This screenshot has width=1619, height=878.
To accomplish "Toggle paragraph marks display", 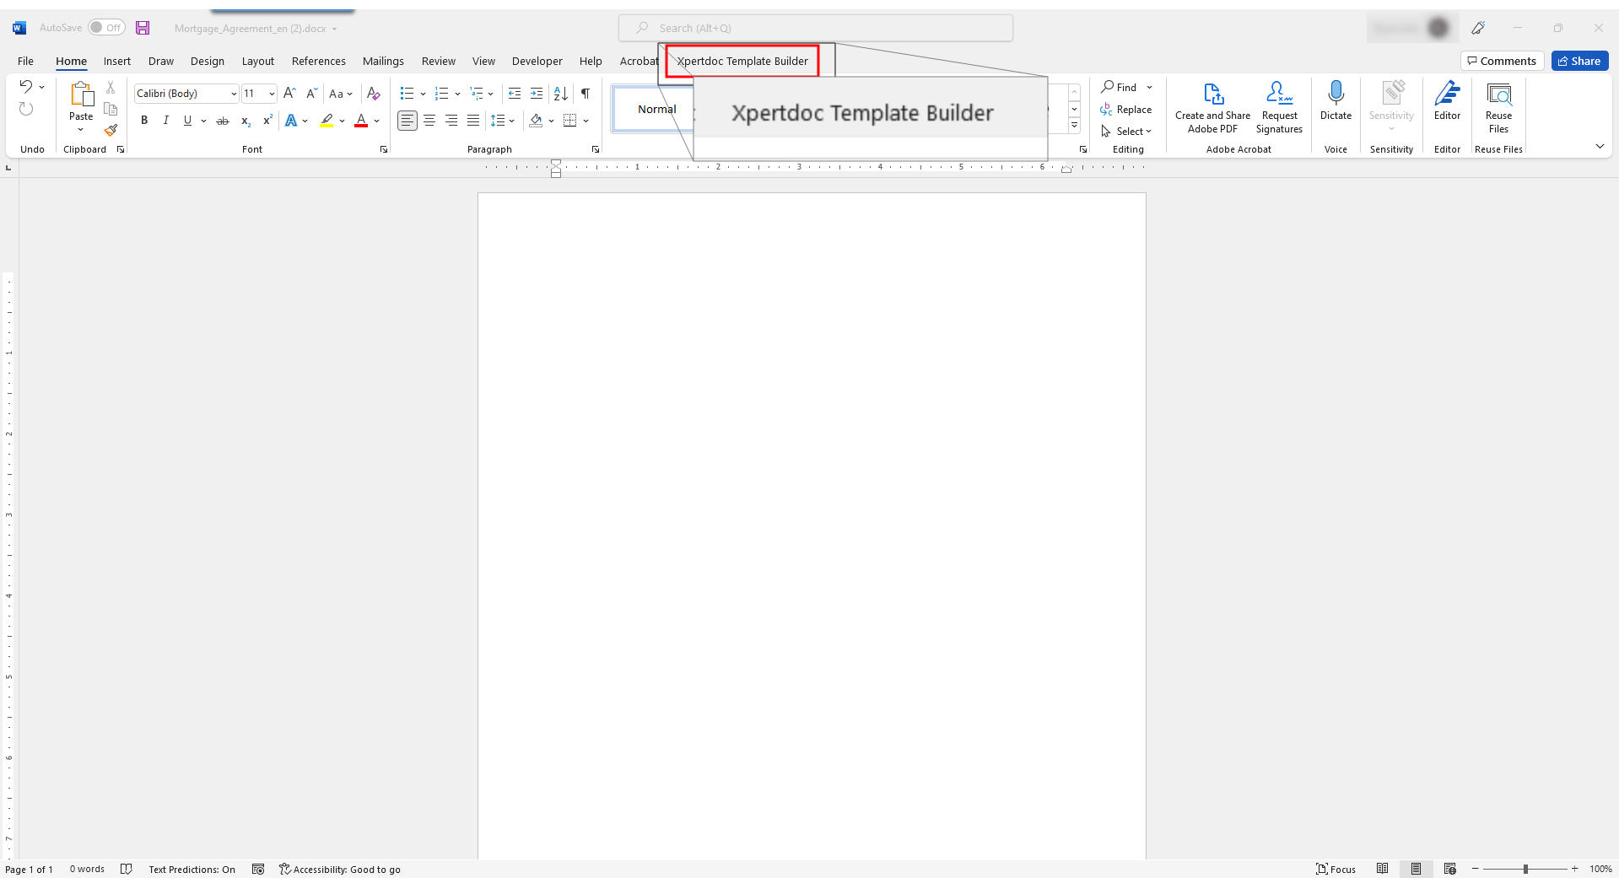I will 586,94.
